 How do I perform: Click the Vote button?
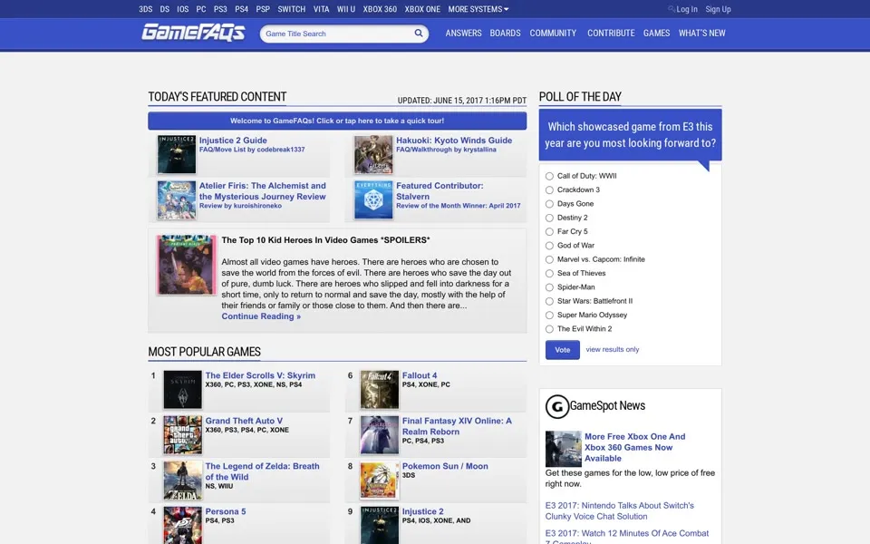pos(562,350)
